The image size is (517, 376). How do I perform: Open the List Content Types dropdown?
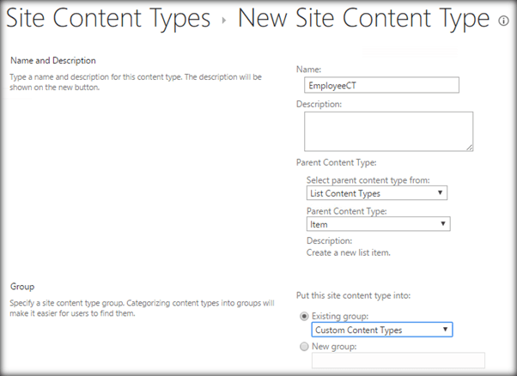(378, 193)
